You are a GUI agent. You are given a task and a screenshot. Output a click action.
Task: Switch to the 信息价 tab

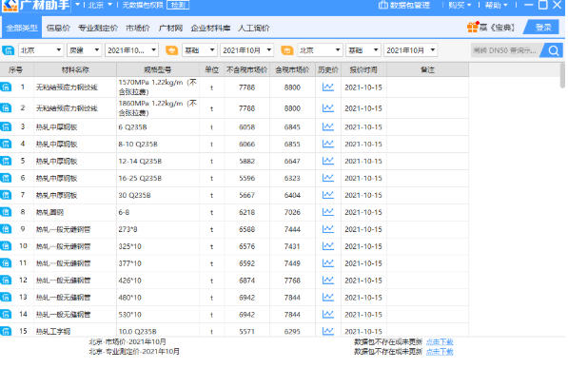58,28
